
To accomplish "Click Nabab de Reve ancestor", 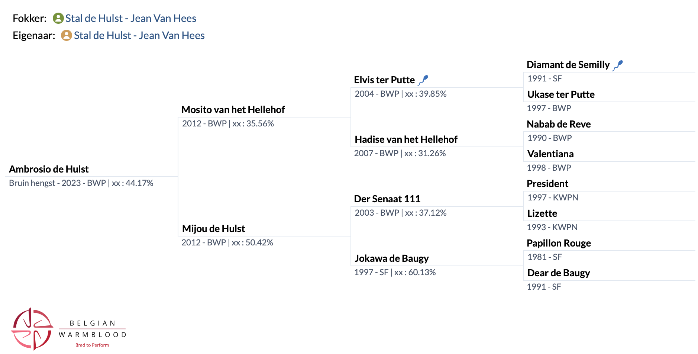I will [x=559, y=125].
